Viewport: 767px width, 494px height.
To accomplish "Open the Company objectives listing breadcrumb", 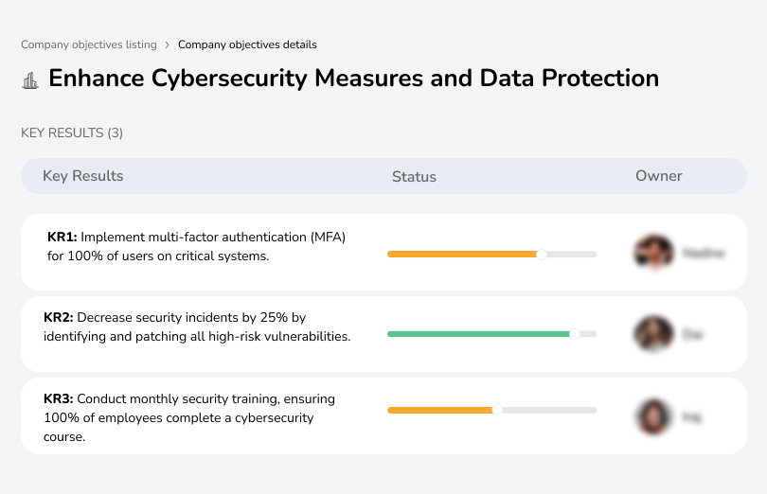I will coord(89,44).
